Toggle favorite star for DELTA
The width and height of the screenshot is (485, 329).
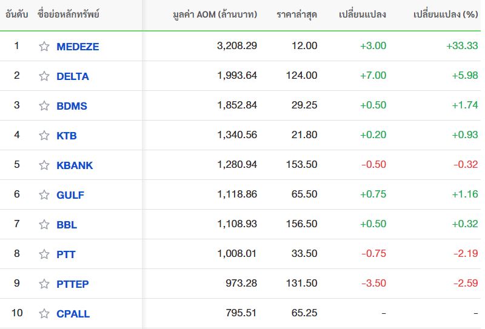pos(44,76)
